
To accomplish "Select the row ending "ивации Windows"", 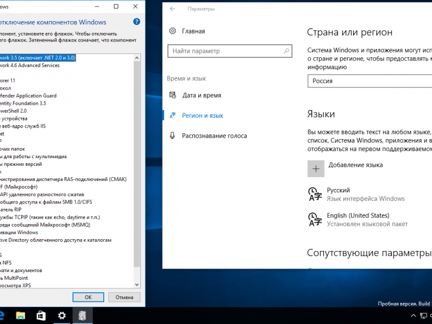I will [x=19, y=232].
